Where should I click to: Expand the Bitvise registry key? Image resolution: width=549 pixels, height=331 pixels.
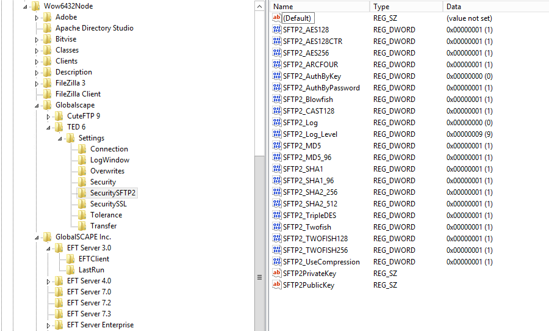point(37,40)
